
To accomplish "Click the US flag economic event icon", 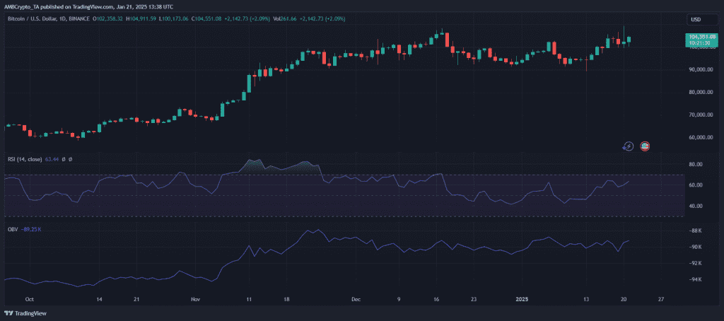I will 645,146.
